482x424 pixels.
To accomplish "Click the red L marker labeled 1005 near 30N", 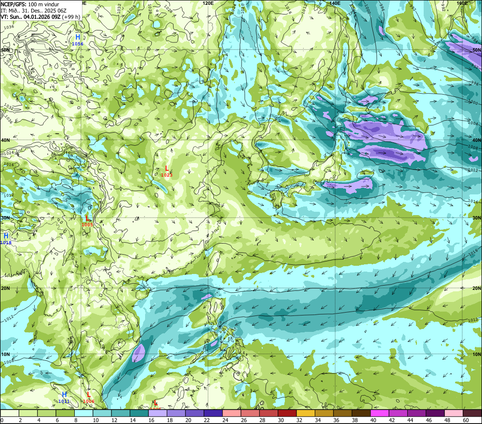I will click(x=87, y=219).
